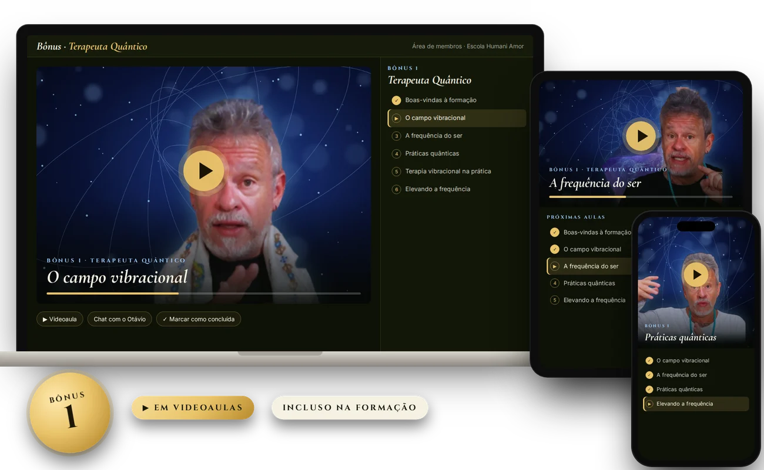Click checkmark icon beside tablet Boas-vindas
This screenshot has height=470, width=764.
click(x=554, y=232)
